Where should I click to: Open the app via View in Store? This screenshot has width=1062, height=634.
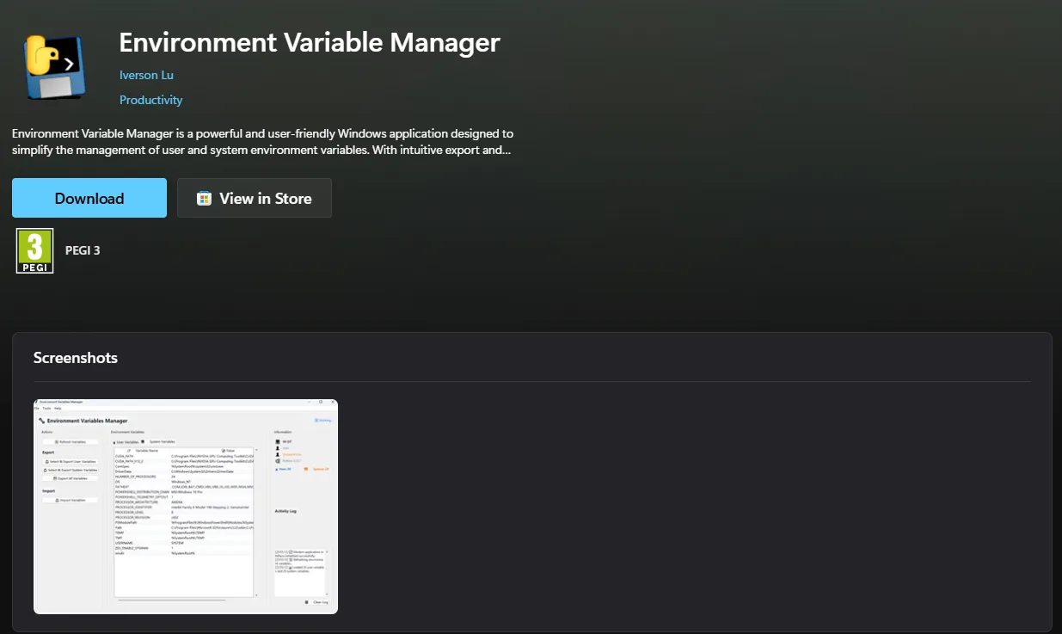point(255,198)
